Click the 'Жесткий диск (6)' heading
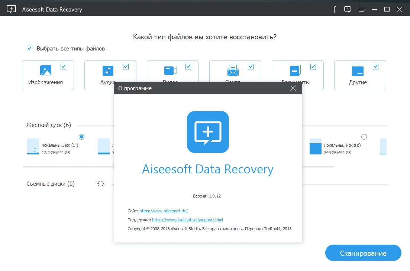 click(49, 125)
